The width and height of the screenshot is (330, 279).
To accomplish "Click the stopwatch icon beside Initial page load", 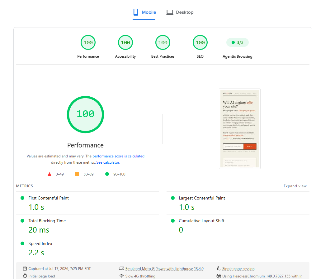I will click(x=25, y=276).
